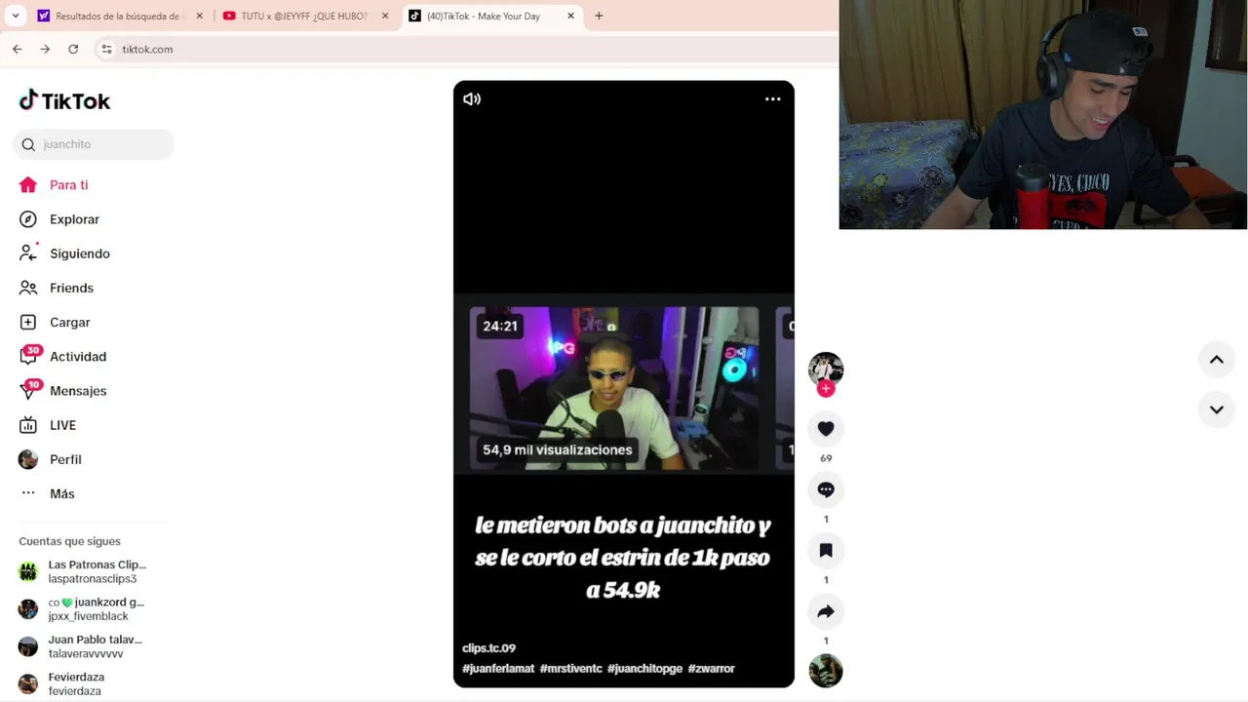Image resolution: width=1248 pixels, height=702 pixels.
Task: Go back to the previous page
Action: 17,49
